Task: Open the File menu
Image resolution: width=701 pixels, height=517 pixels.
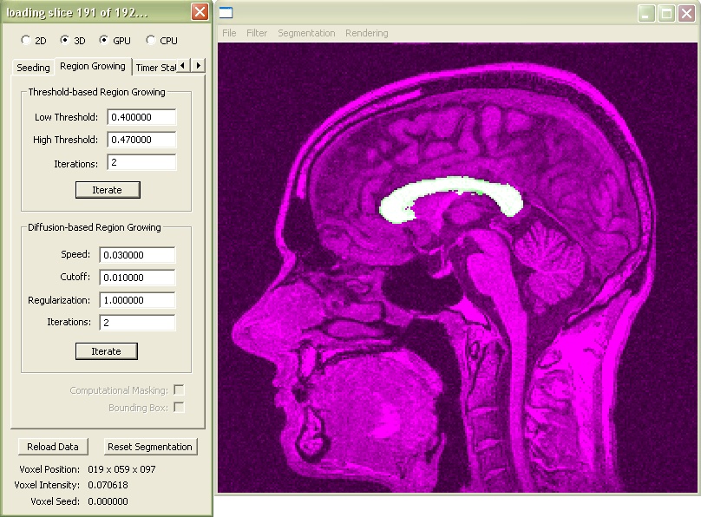Action: point(229,33)
